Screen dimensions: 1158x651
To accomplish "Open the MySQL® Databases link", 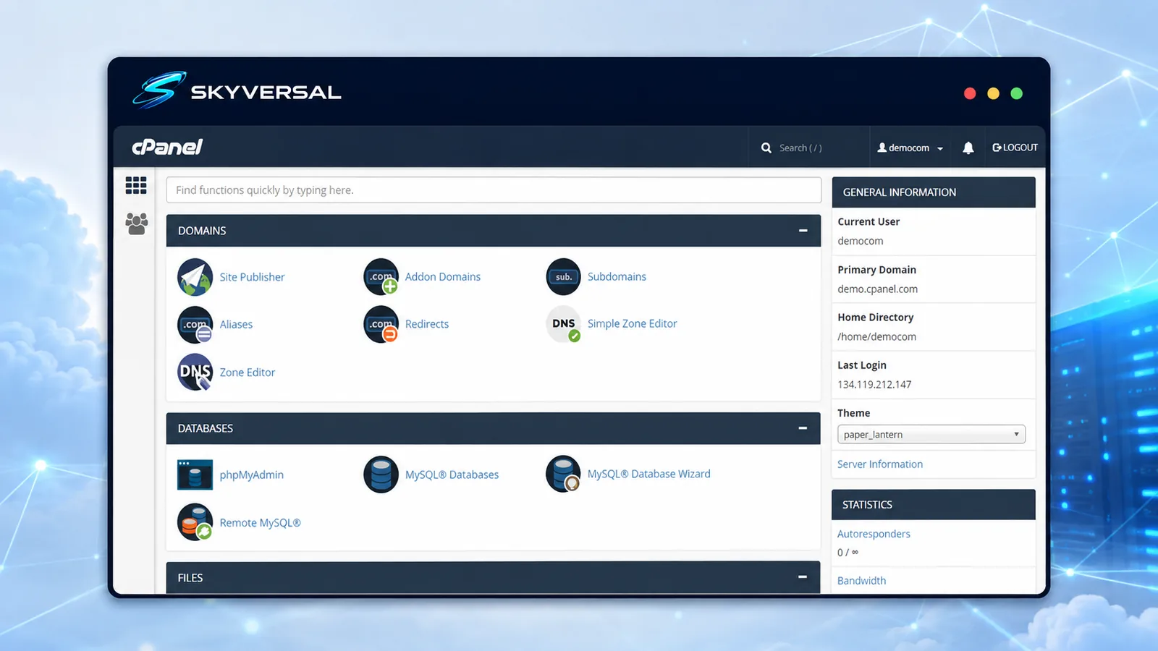I will coord(452,475).
